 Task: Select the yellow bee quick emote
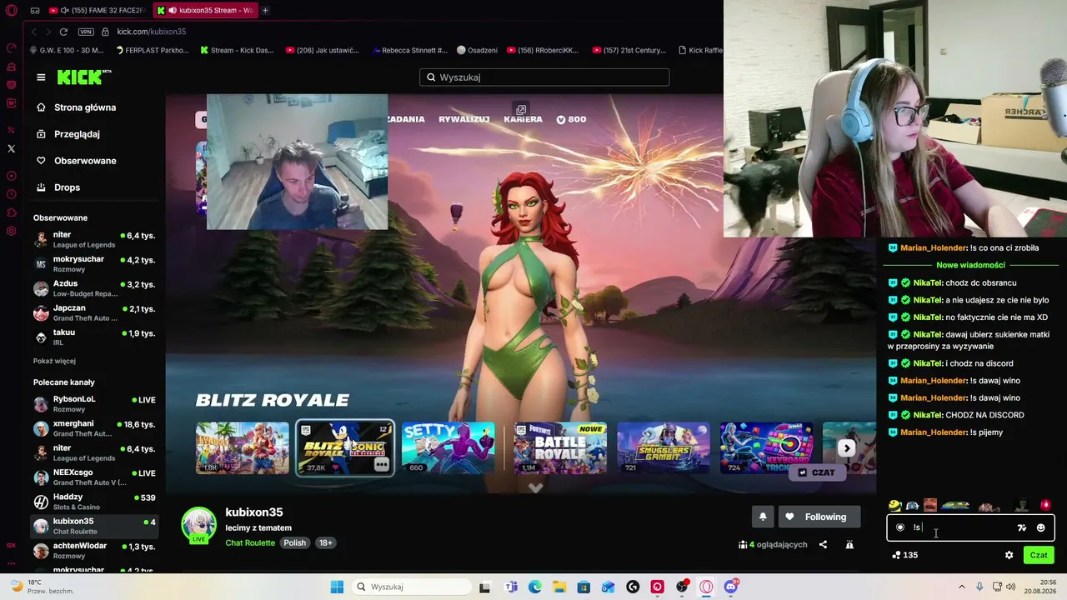pyautogui.click(x=894, y=505)
